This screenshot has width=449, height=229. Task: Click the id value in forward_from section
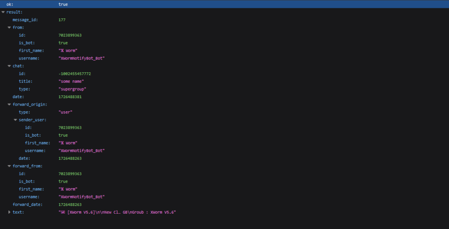[70, 174]
